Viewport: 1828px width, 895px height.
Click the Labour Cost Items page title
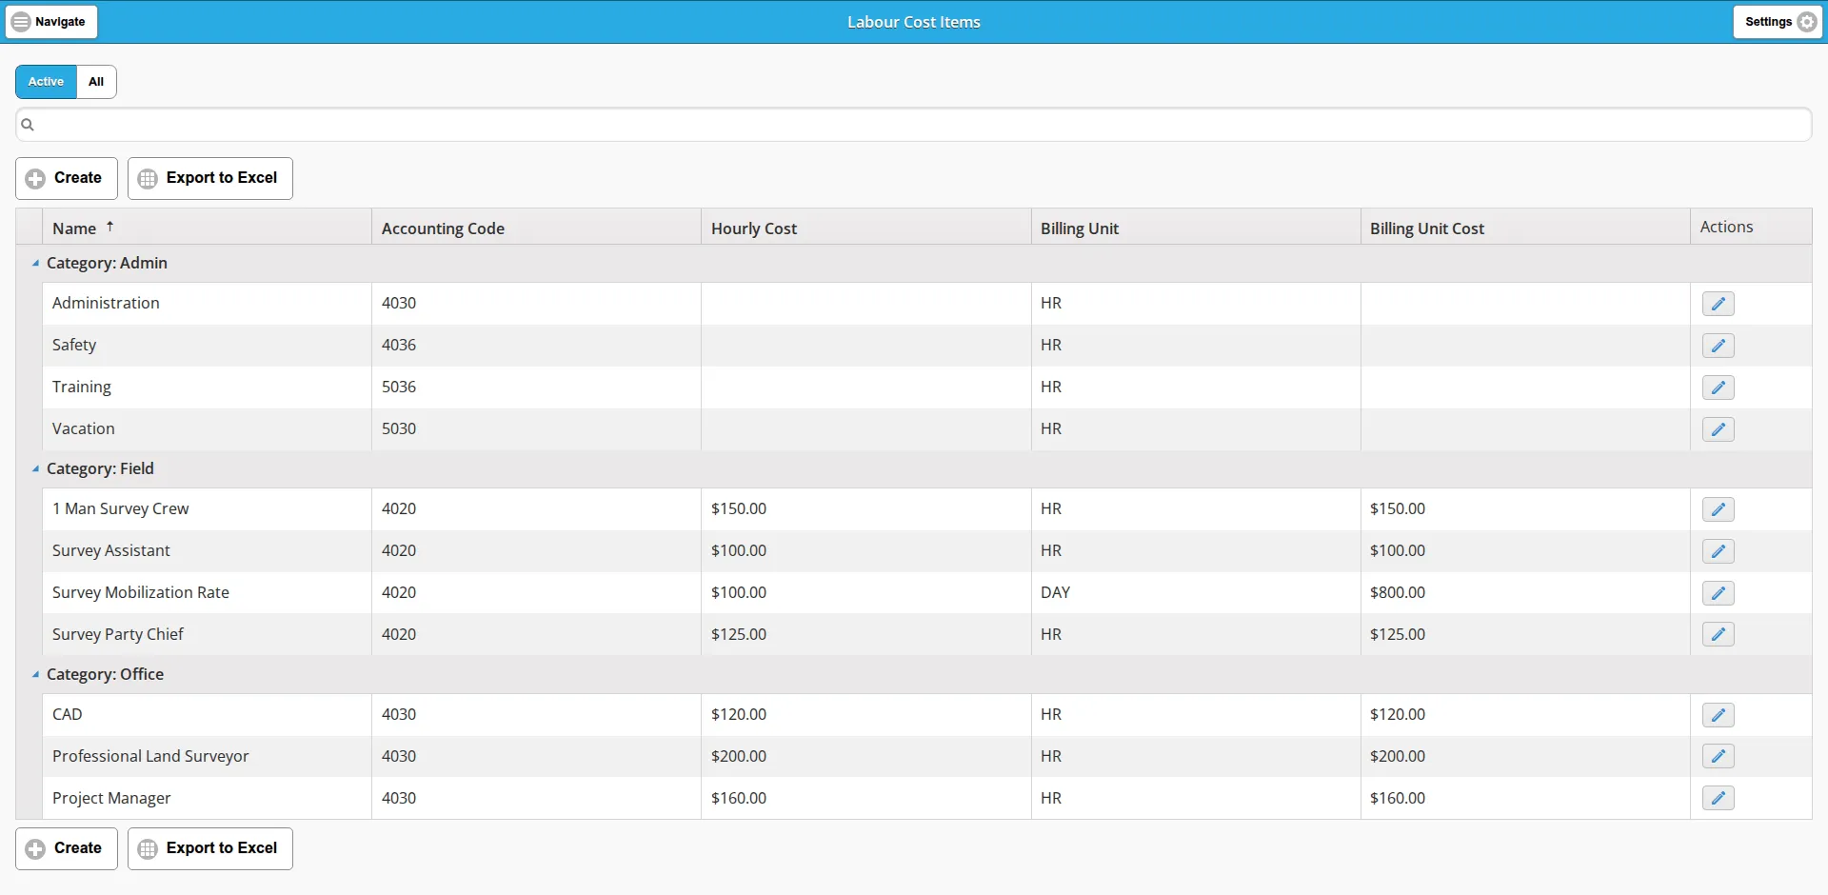coord(913,22)
